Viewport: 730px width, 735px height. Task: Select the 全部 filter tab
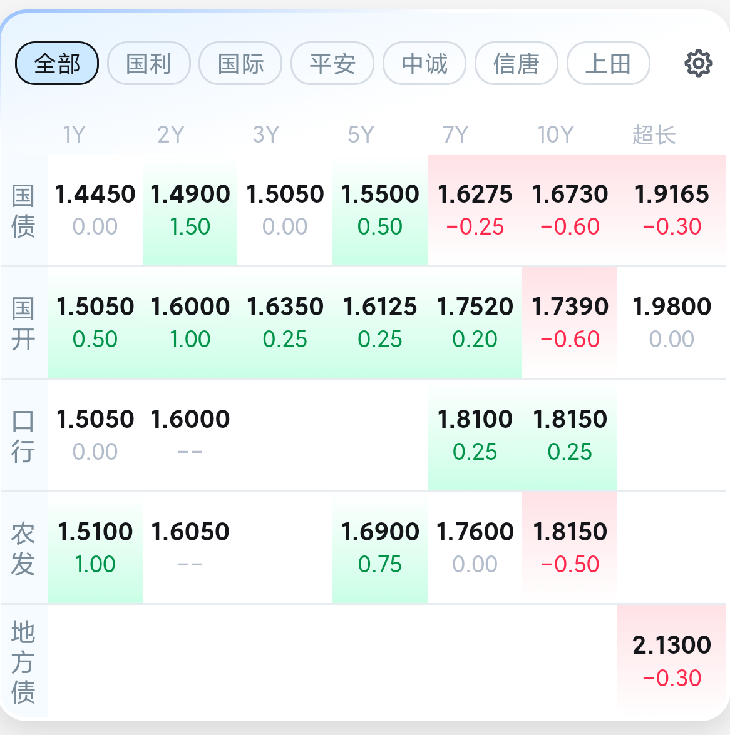coord(57,63)
